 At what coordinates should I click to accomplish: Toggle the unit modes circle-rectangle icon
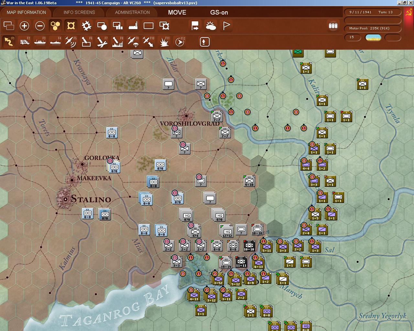pos(102,26)
